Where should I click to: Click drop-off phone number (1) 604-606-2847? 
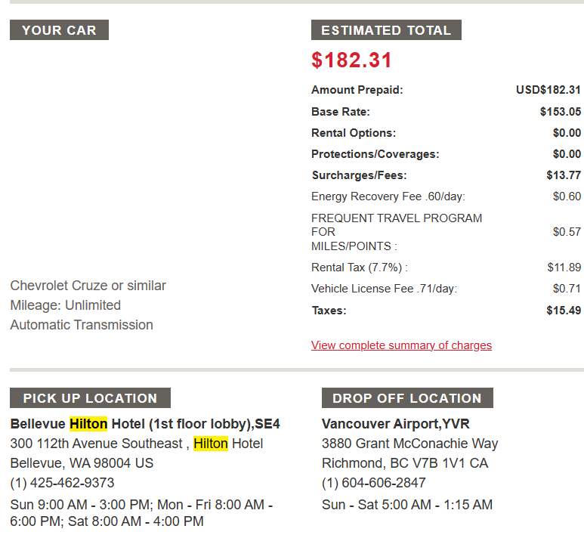[373, 483]
